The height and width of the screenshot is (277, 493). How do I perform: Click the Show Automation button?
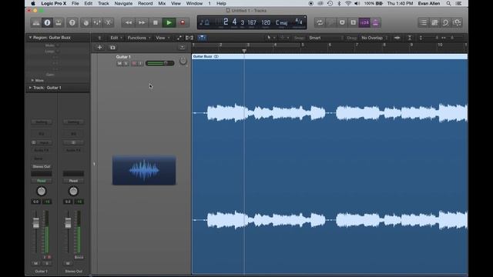179,38
